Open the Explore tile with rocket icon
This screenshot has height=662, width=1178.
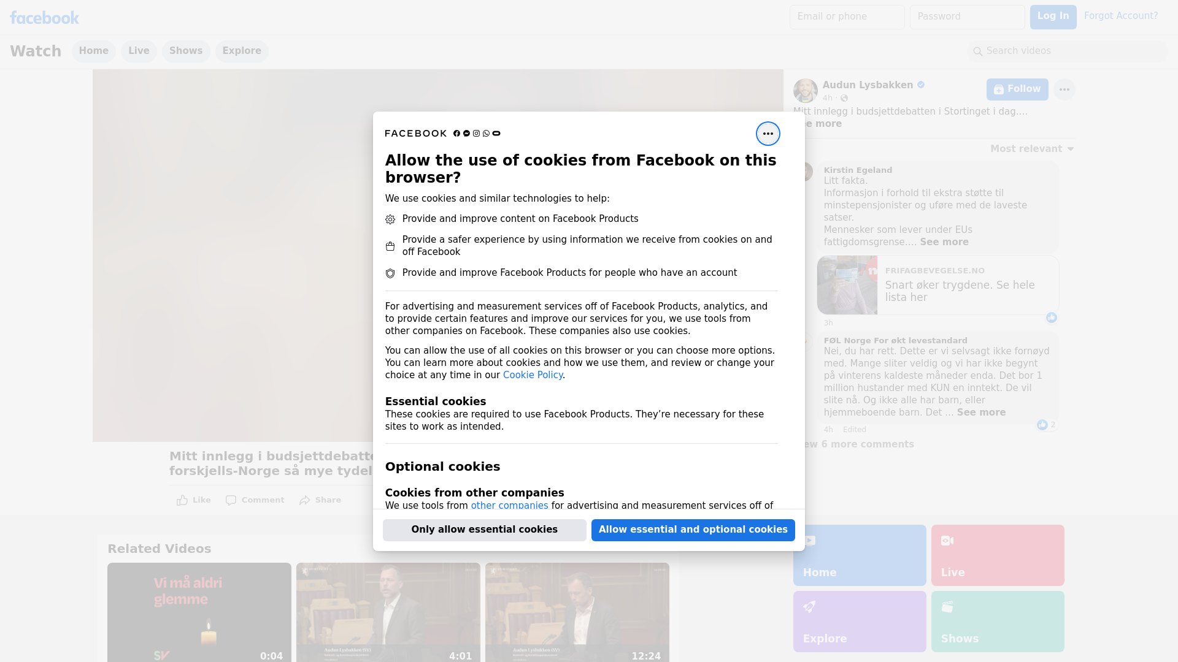click(x=859, y=621)
